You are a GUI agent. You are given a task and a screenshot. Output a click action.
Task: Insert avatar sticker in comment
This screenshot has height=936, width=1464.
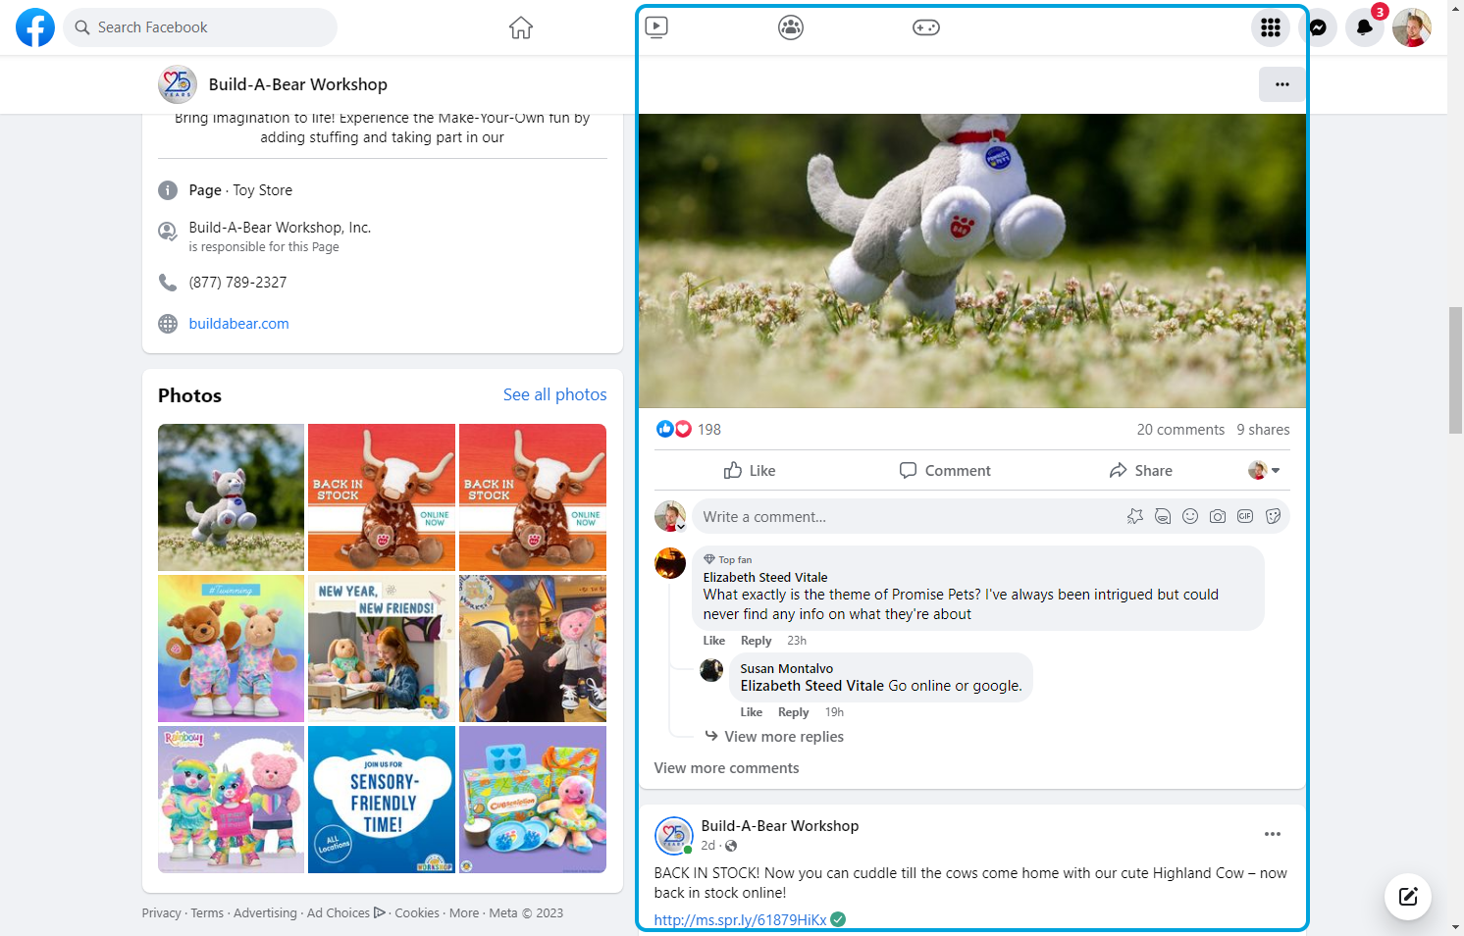click(1135, 516)
